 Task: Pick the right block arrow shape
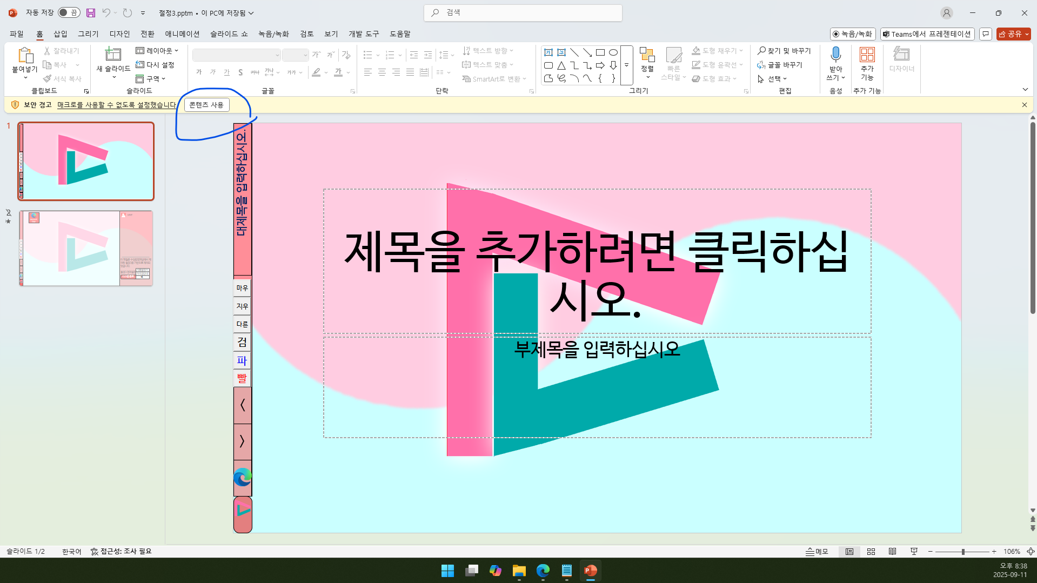click(600, 65)
